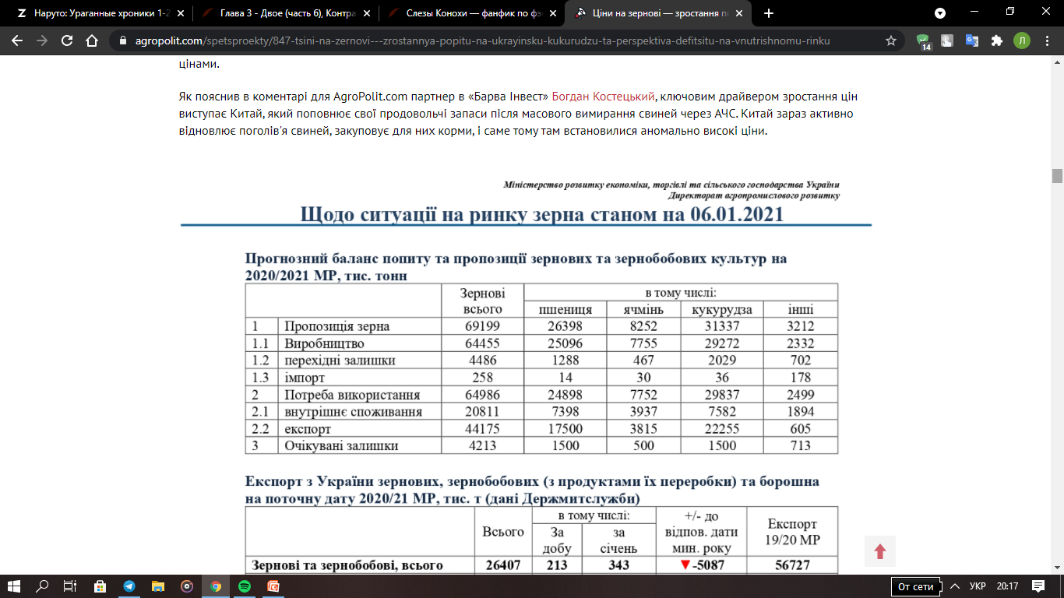Click heading Щодо ситуації на ринку зерна
Screen dimensions: 1064x598
tap(541, 214)
